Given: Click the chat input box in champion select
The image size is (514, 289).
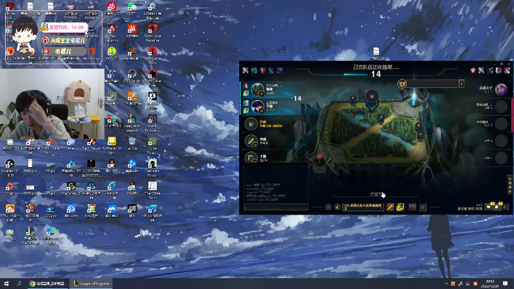Looking at the screenshot, I should (276, 207).
